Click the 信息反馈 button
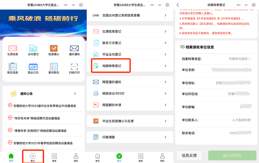This screenshot has width=259, height=163. [191, 155]
